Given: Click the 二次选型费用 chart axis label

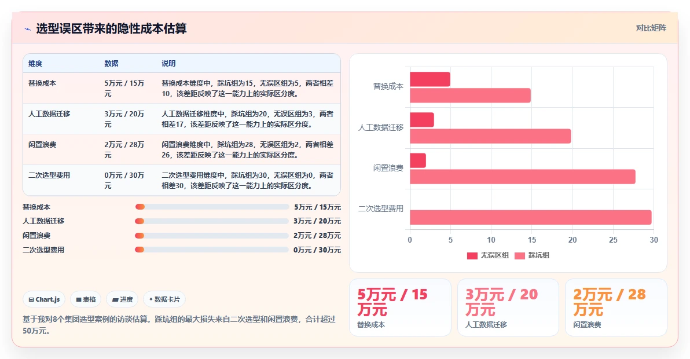Looking at the screenshot, I should [381, 208].
